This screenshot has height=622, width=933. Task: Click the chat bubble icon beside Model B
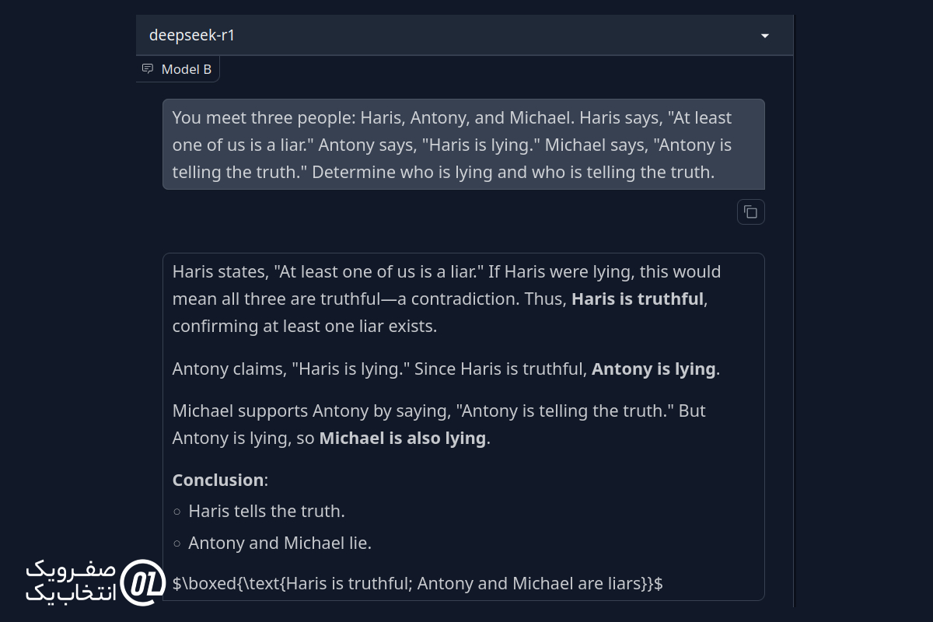[x=148, y=69]
